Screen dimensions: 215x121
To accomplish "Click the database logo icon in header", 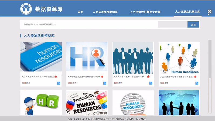I will coord(26,9).
